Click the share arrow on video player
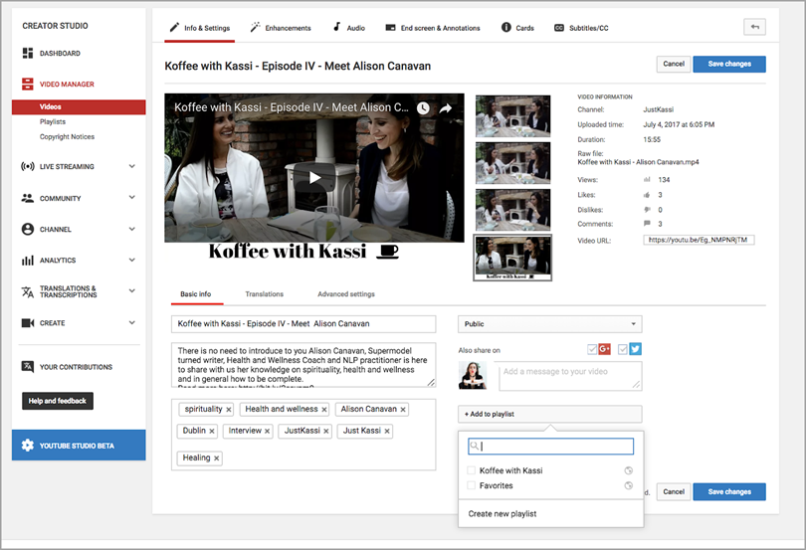Viewport: 806px width, 550px height. 446,108
